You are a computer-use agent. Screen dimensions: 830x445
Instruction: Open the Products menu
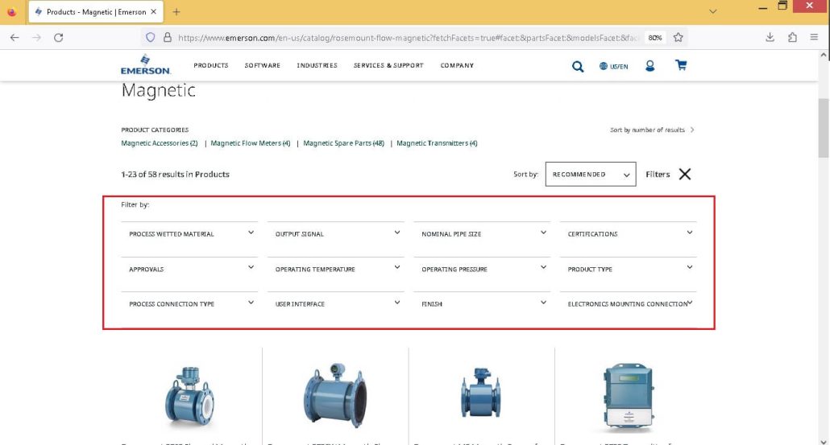[210, 65]
